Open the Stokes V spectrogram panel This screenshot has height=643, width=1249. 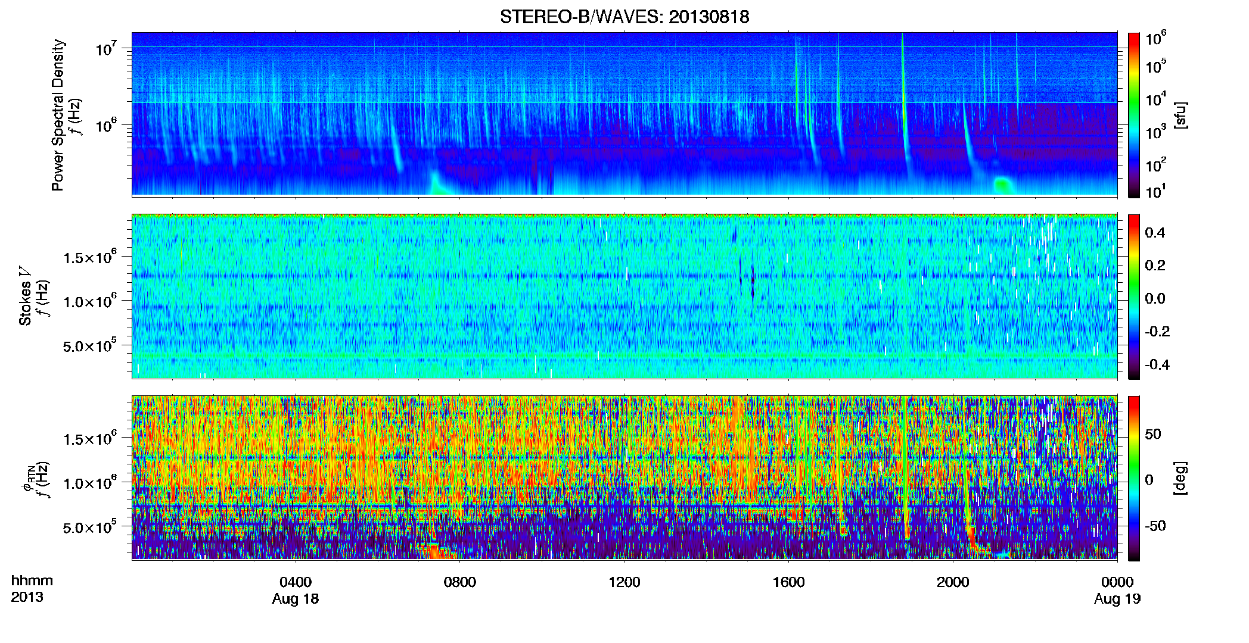[624, 296]
